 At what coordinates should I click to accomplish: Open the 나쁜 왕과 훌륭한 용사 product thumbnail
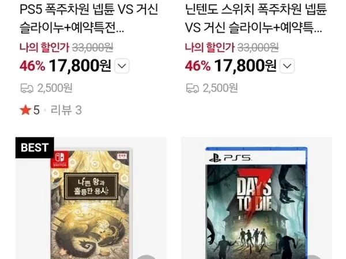pos(91,198)
